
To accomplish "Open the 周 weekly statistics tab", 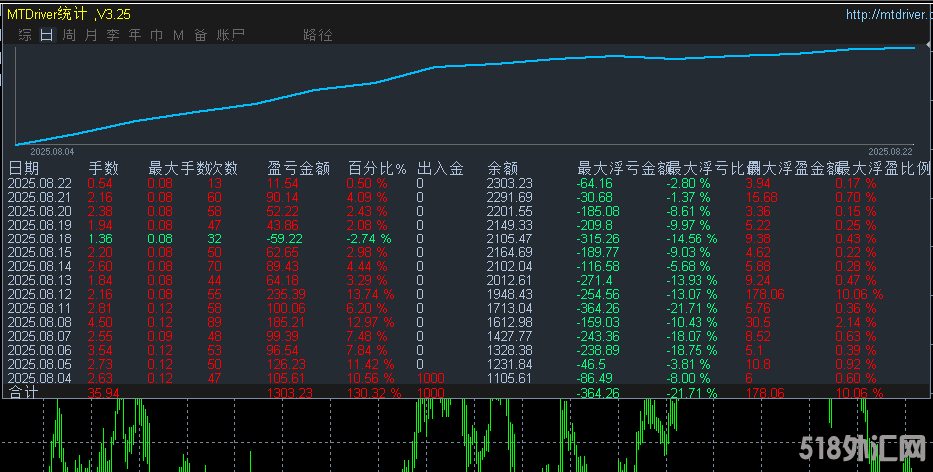I will coord(69,35).
